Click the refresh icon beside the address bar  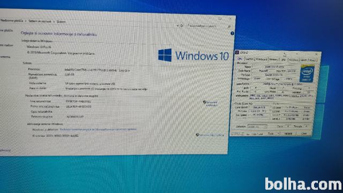coord(182,26)
